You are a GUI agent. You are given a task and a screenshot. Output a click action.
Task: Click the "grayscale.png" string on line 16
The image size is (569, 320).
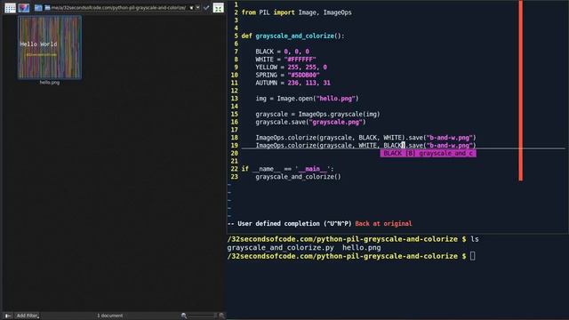point(336,123)
